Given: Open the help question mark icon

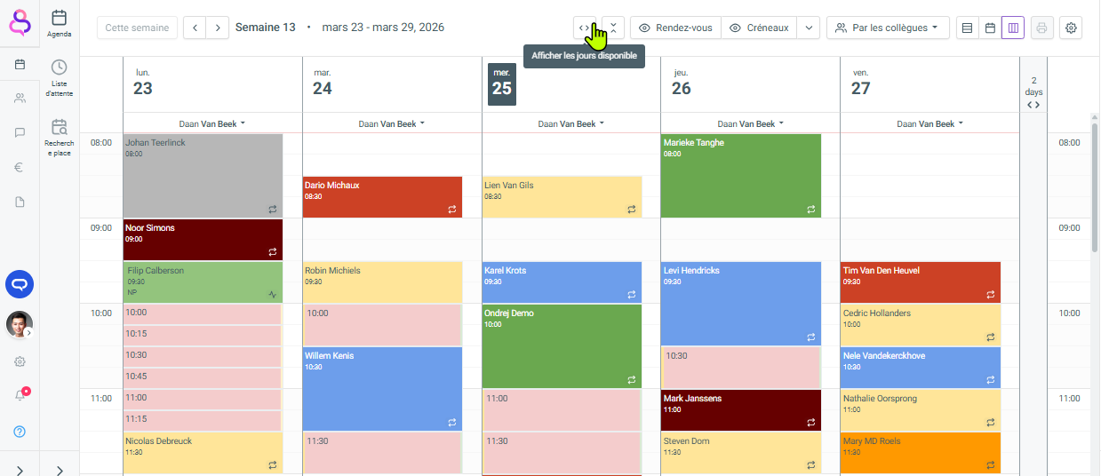Looking at the screenshot, I should click(x=20, y=432).
